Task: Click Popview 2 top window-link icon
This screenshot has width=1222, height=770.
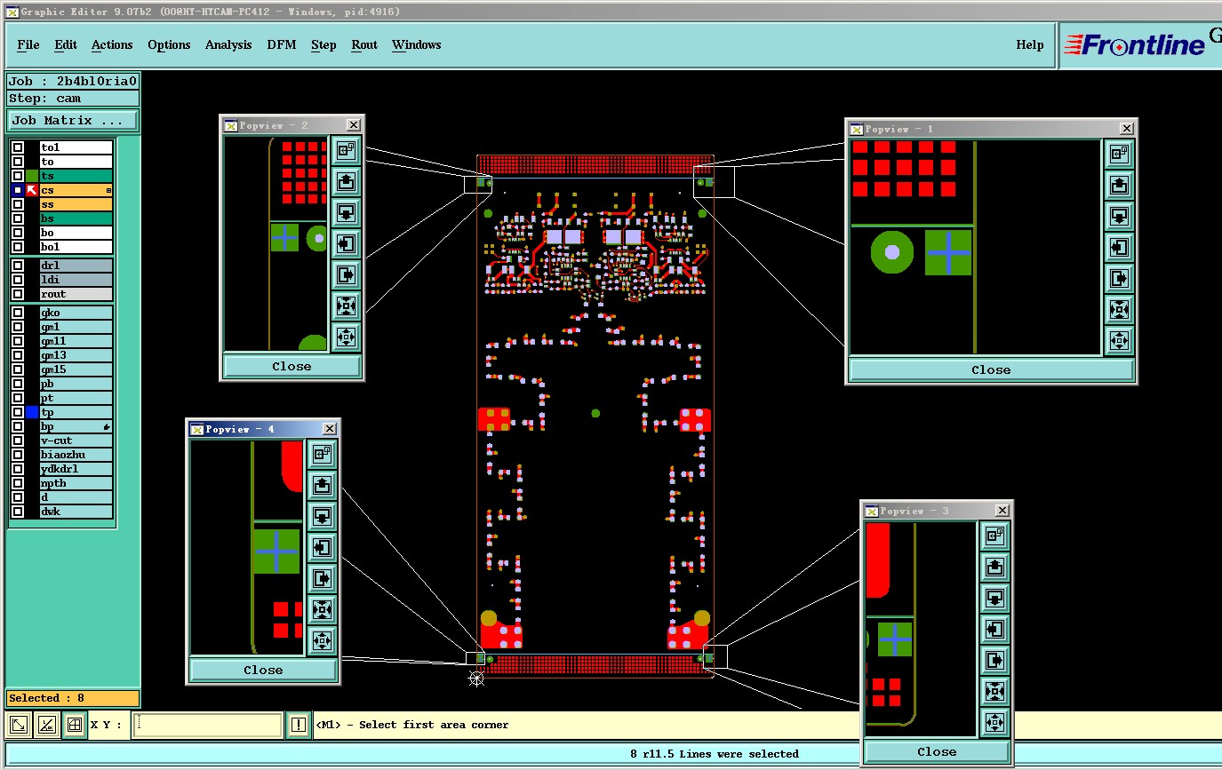Action: click(x=346, y=151)
